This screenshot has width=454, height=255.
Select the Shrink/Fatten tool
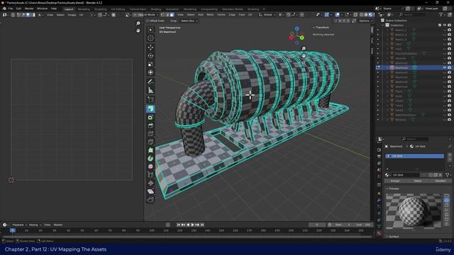150,183
